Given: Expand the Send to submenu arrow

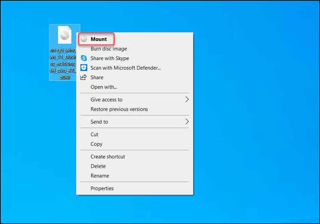Looking at the screenshot, I should tap(187, 122).
